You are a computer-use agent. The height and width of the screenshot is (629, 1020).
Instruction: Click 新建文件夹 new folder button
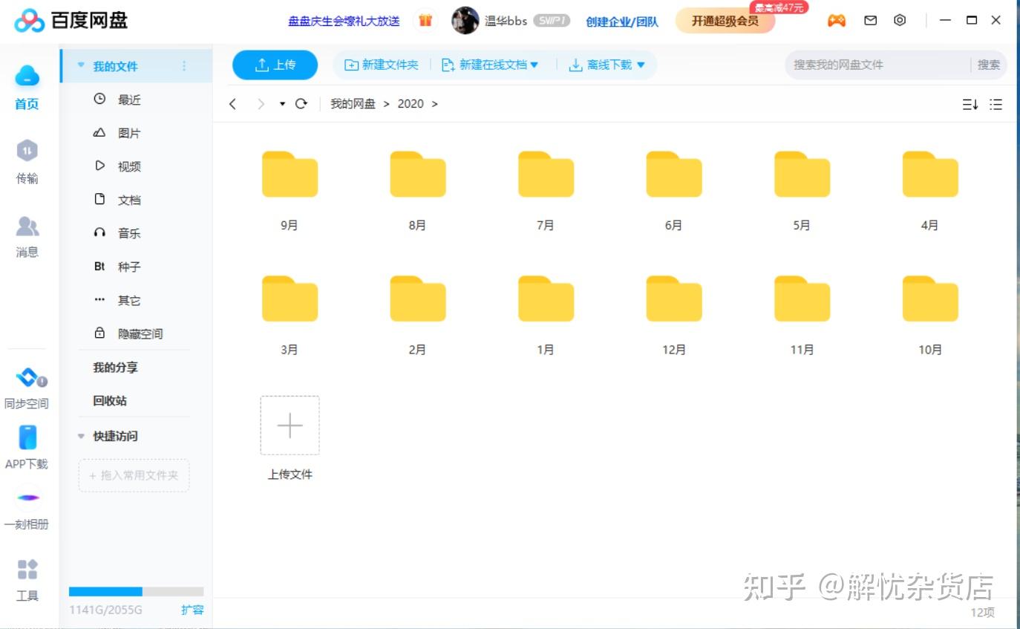[382, 65]
